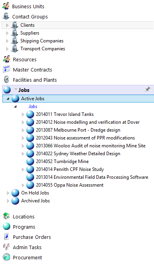Open the Purchase Orders section
The image size is (154, 266).
tap(32, 237)
